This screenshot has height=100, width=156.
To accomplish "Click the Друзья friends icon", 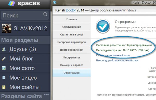I will click(4, 49).
